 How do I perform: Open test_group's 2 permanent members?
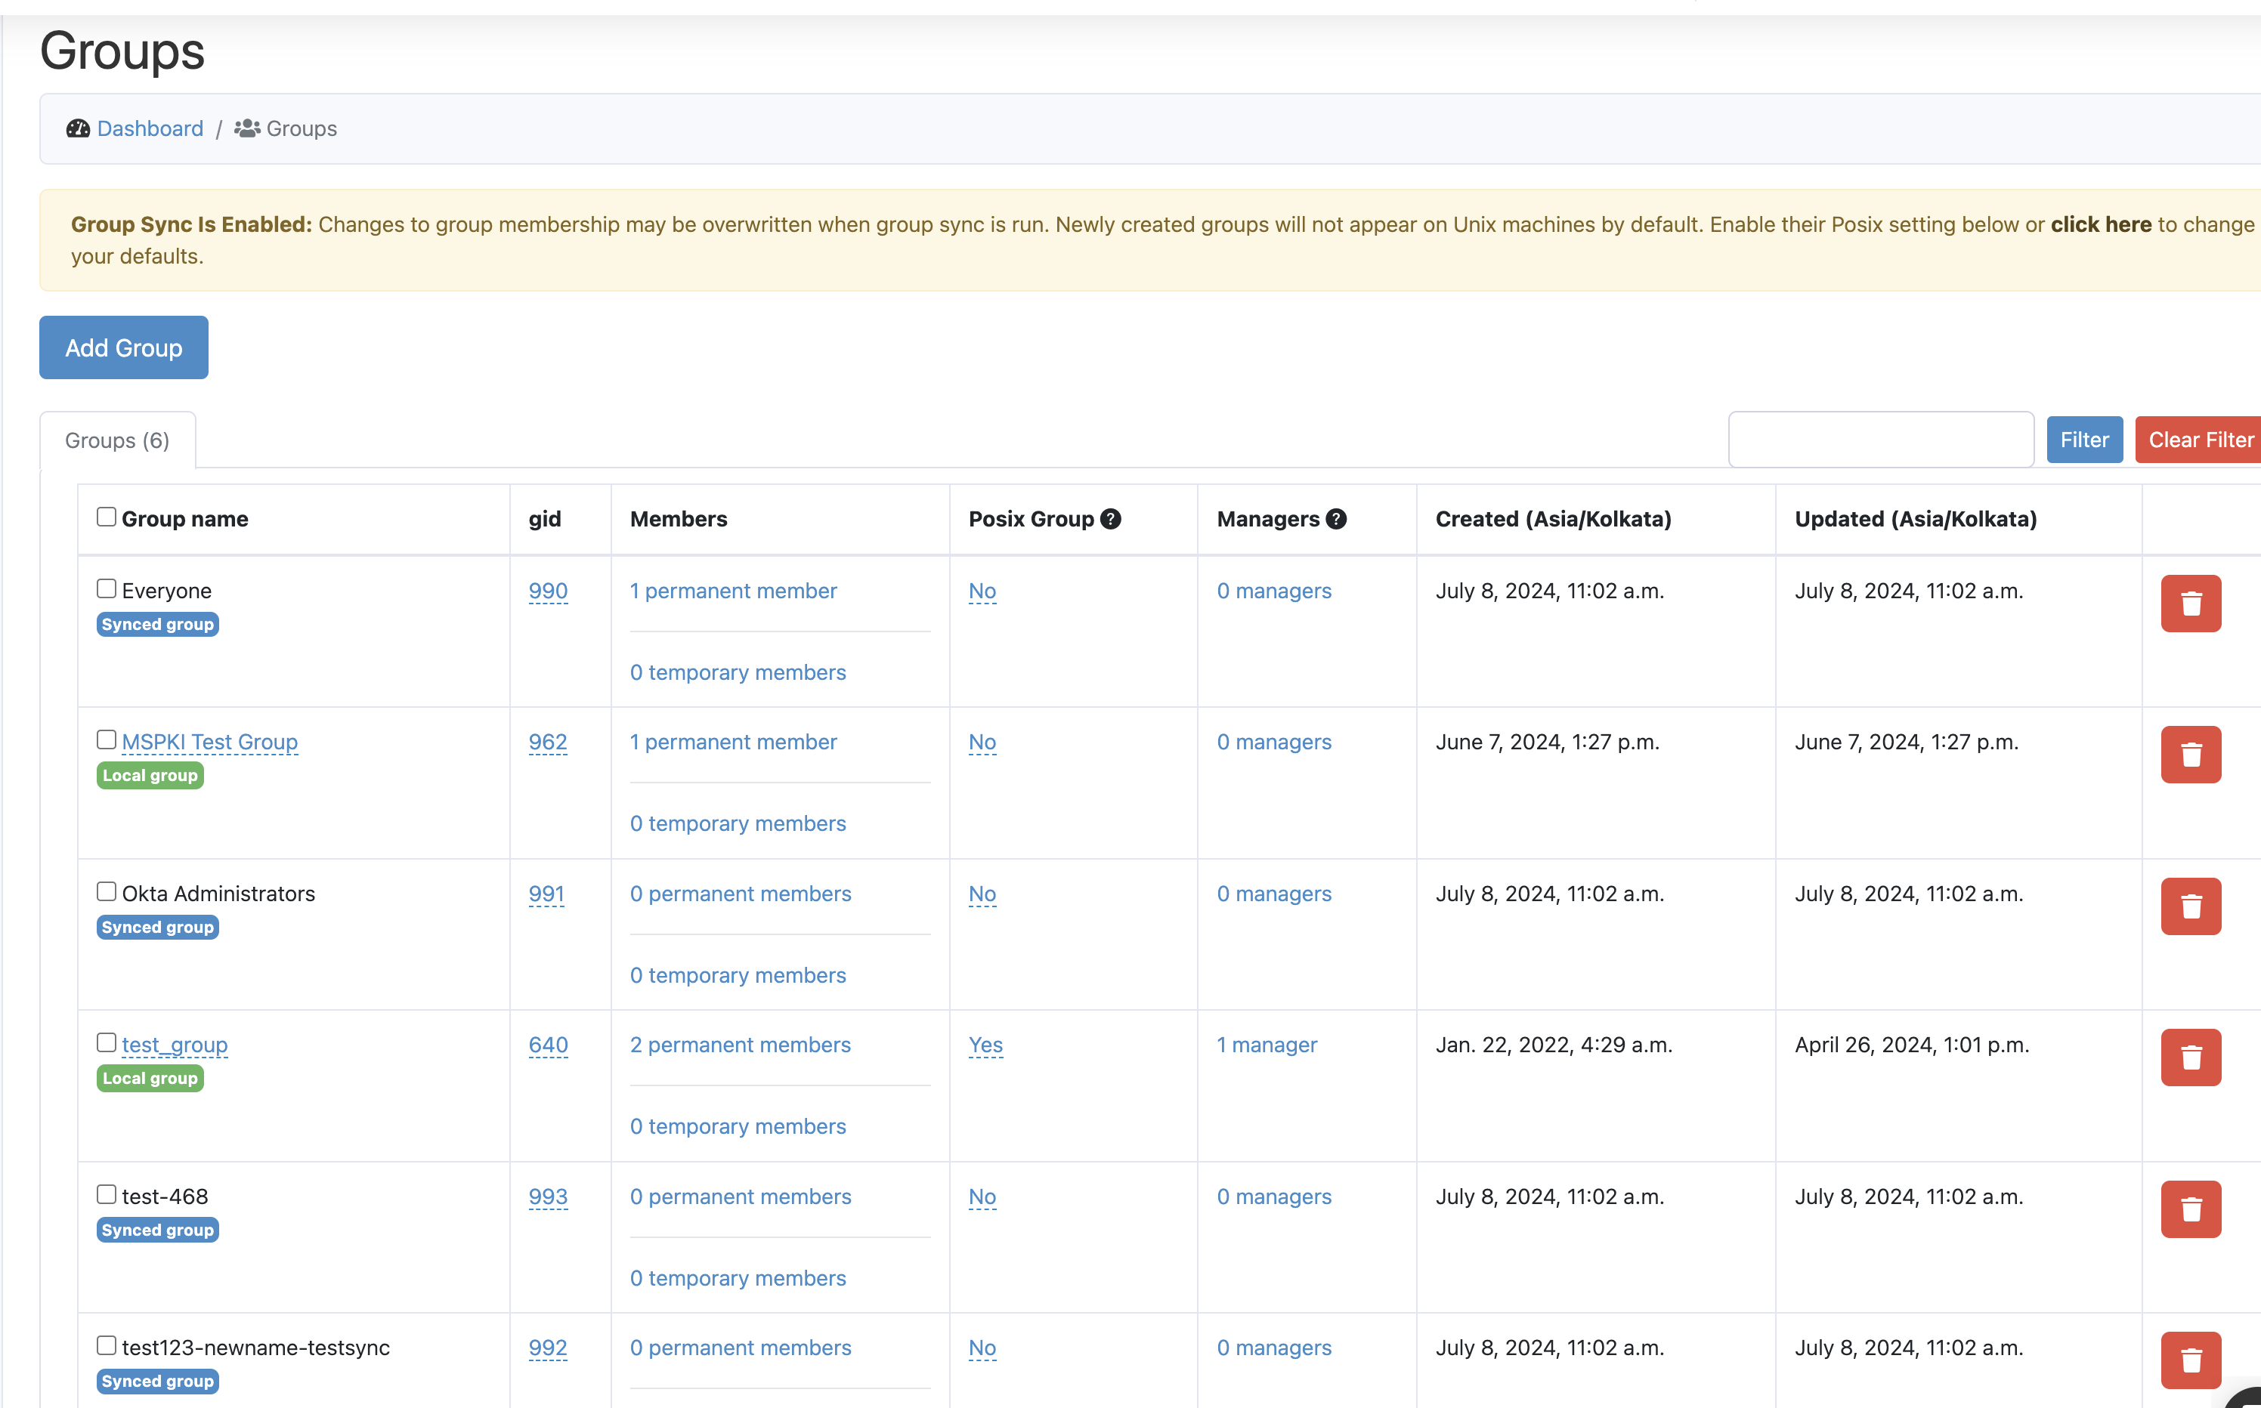click(x=741, y=1045)
